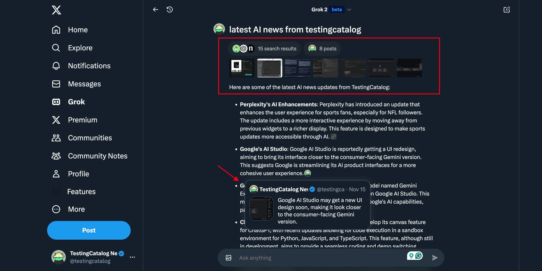This screenshot has width=542, height=271.
Task: Open the Notifications menu item
Action: pos(81,66)
